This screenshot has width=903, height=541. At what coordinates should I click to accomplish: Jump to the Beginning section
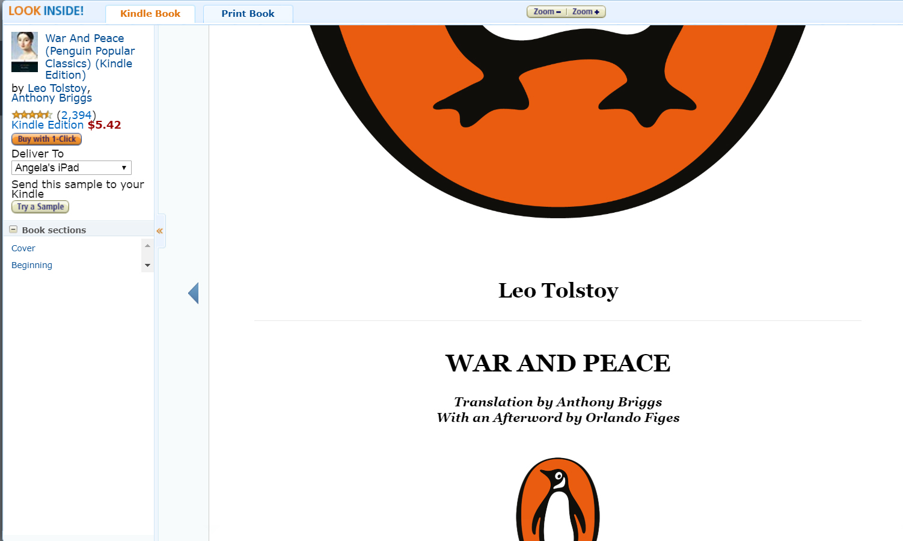(x=32, y=265)
